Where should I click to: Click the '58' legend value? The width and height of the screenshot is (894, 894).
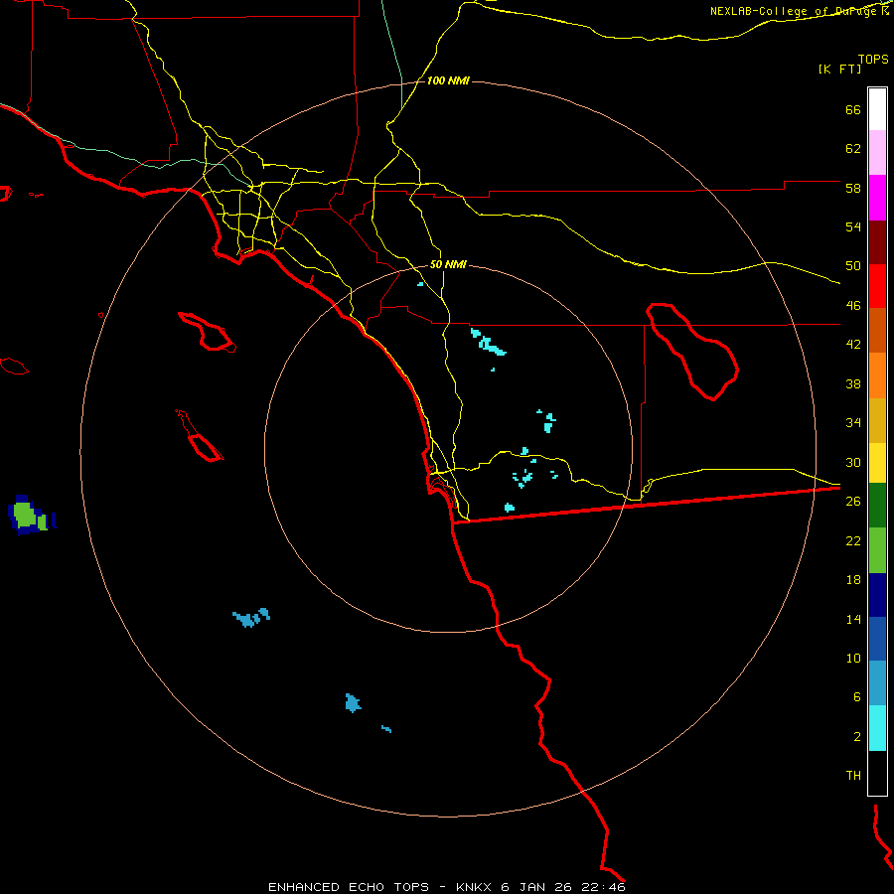853,188
